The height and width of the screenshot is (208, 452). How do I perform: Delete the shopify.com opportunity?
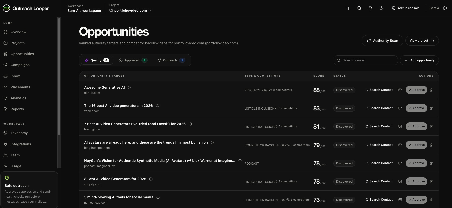(x=431, y=181)
